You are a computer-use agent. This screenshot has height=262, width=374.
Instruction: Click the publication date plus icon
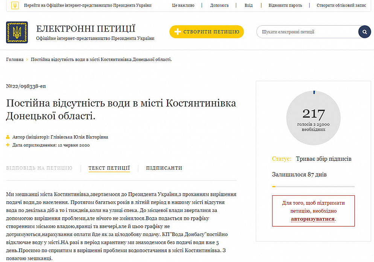(8, 145)
